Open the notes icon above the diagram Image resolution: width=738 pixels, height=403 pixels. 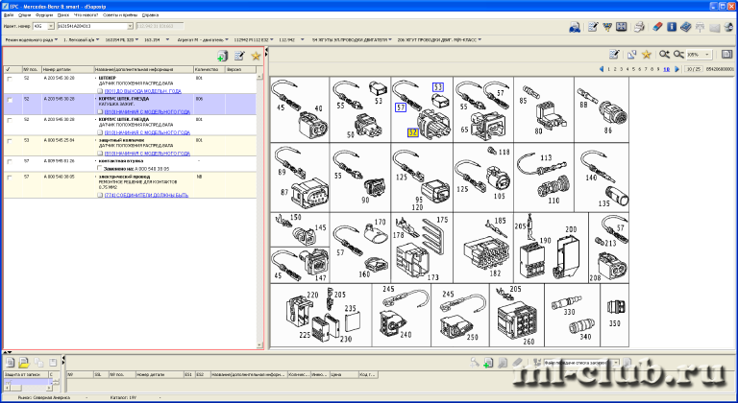(614, 55)
